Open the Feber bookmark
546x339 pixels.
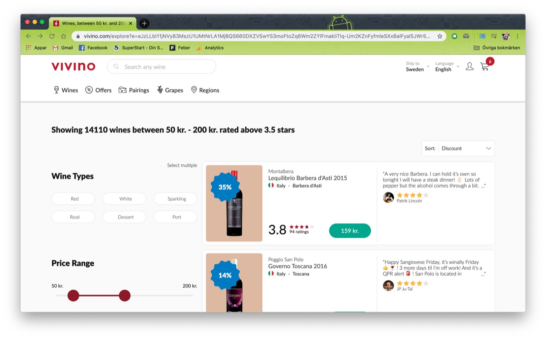(180, 48)
